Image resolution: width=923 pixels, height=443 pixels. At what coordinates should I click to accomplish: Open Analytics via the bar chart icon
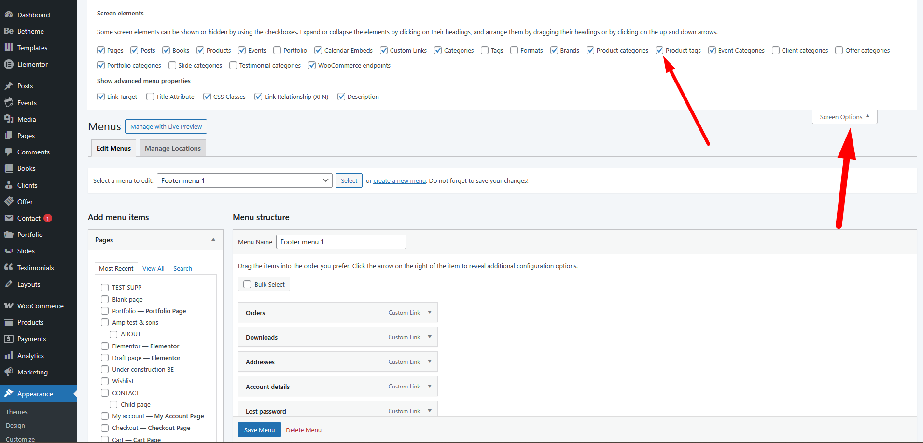(x=9, y=356)
